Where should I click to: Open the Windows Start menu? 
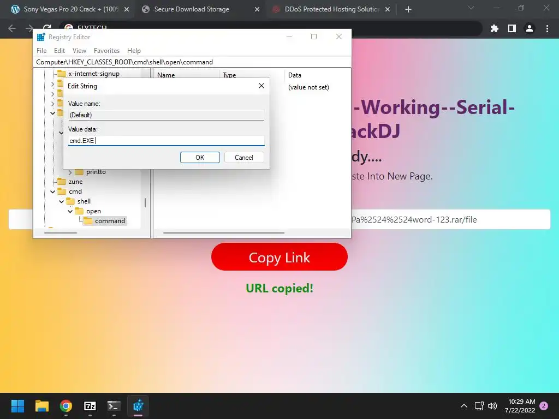click(x=17, y=406)
